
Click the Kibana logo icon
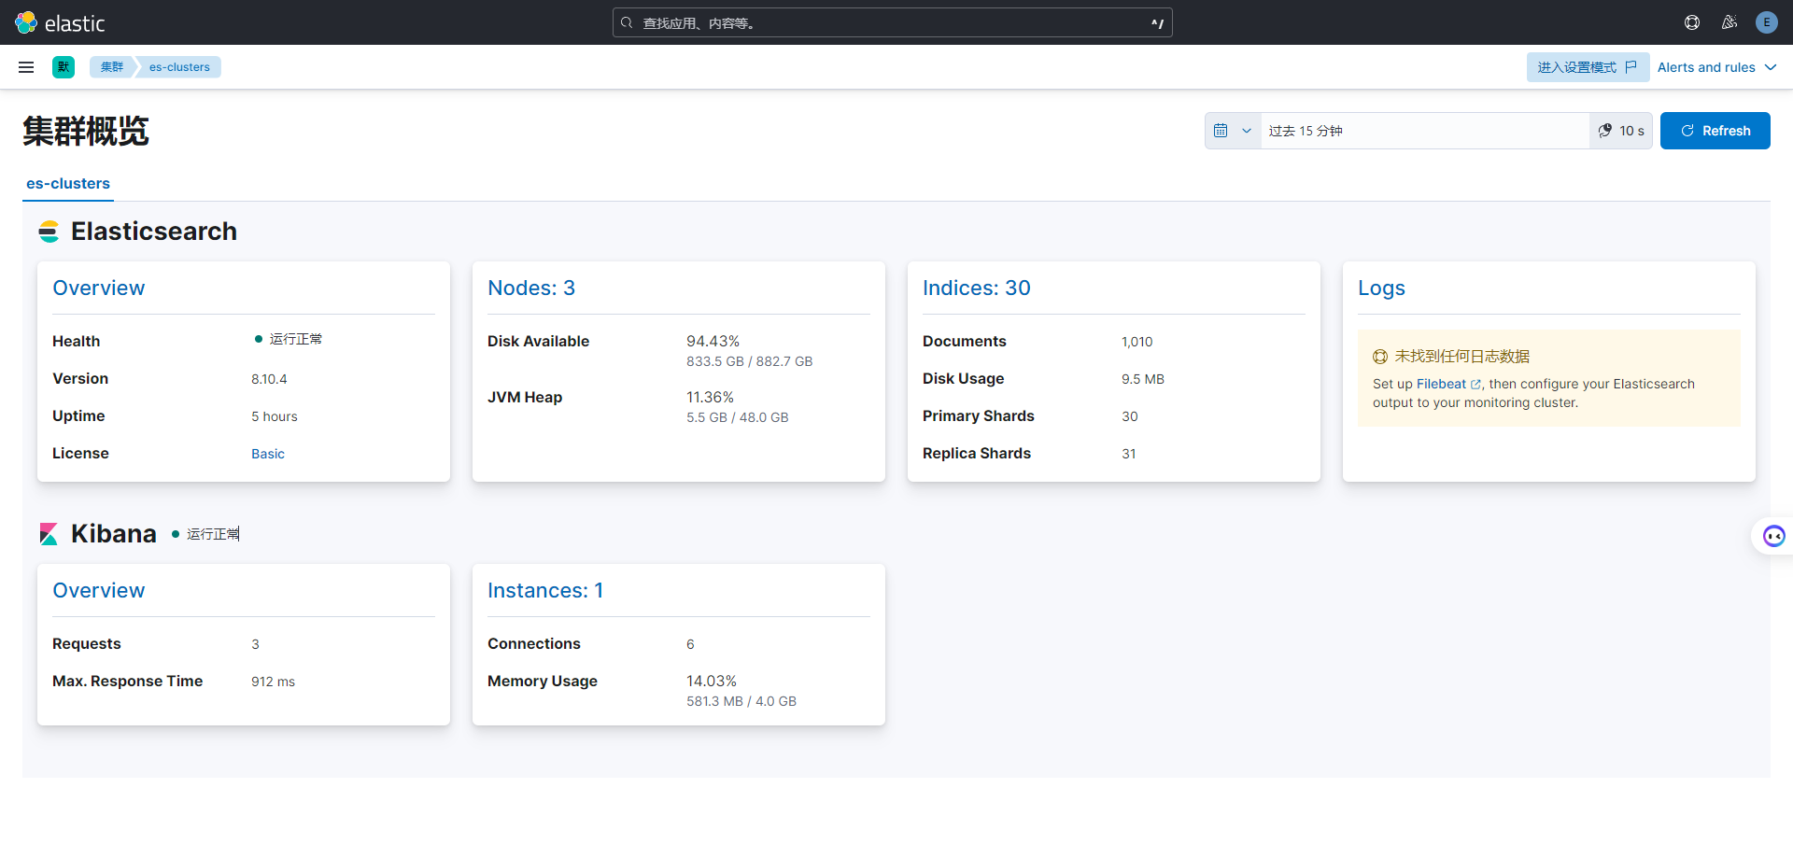49,534
